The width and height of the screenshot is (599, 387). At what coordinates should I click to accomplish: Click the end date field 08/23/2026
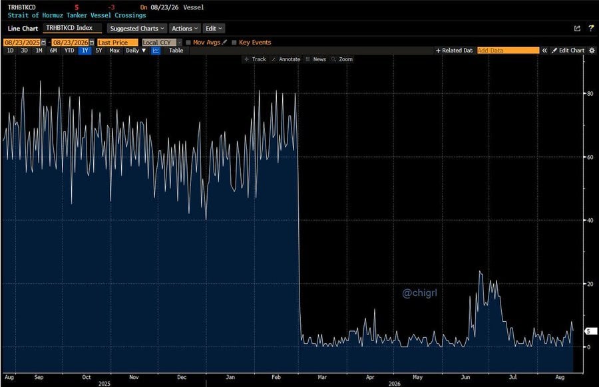[71, 43]
